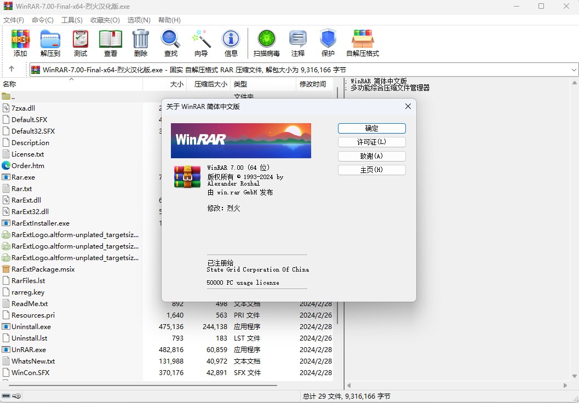
Task: Click the Find (查找) magnifier icon
Action: [x=171, y=43]
